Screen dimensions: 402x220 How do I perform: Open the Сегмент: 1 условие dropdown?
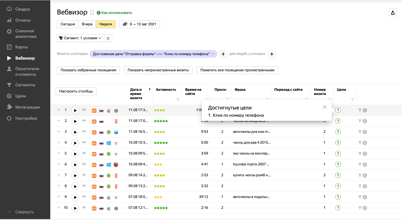click(x=80, y=38)
